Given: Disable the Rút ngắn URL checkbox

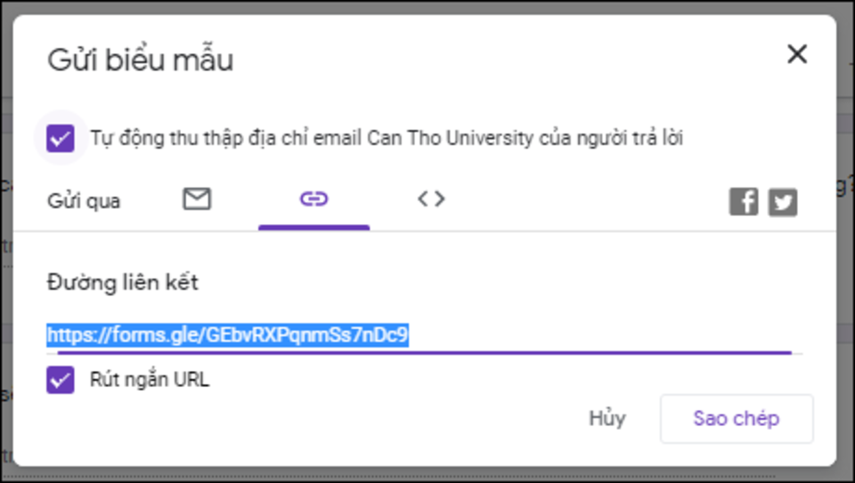Looking at the screenshot, I should coord(61,380).
